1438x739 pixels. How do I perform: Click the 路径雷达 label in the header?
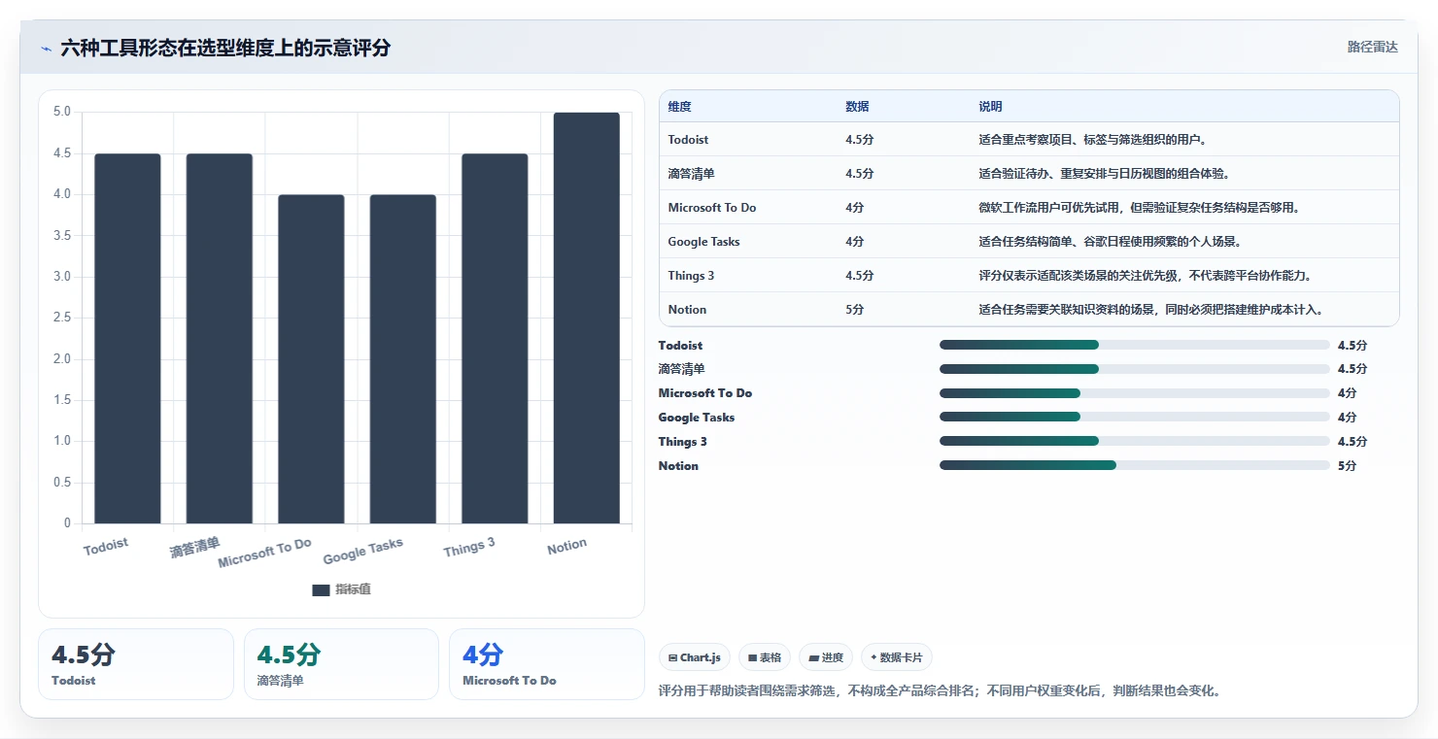(x=1372, y=47)
